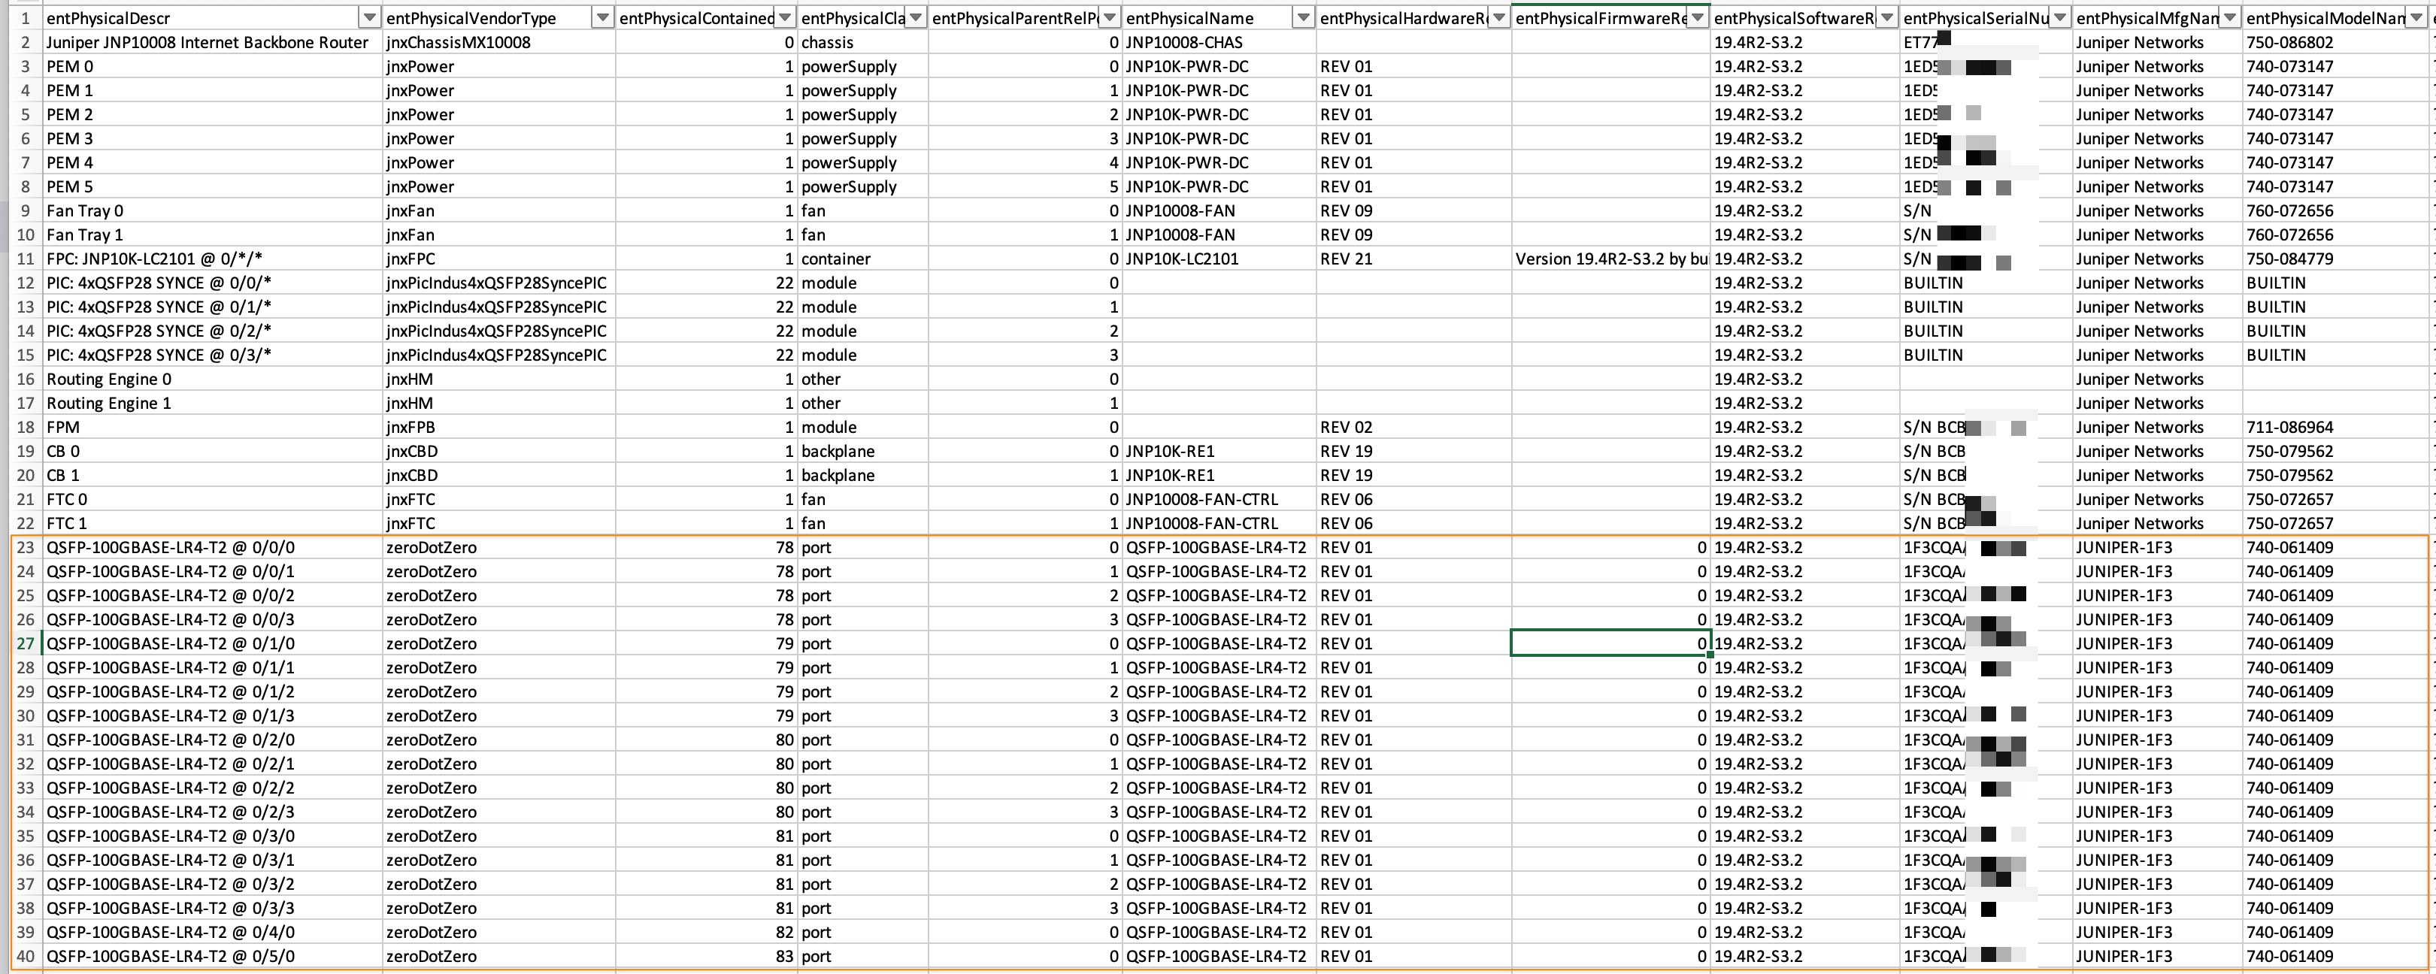Select the JNP10K-LC2101 name cell
Viewport: 2436px width, 974px height.
tap(1219, 259)
